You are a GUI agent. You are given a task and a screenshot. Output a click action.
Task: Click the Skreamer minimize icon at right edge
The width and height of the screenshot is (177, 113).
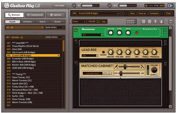[165, 31]
